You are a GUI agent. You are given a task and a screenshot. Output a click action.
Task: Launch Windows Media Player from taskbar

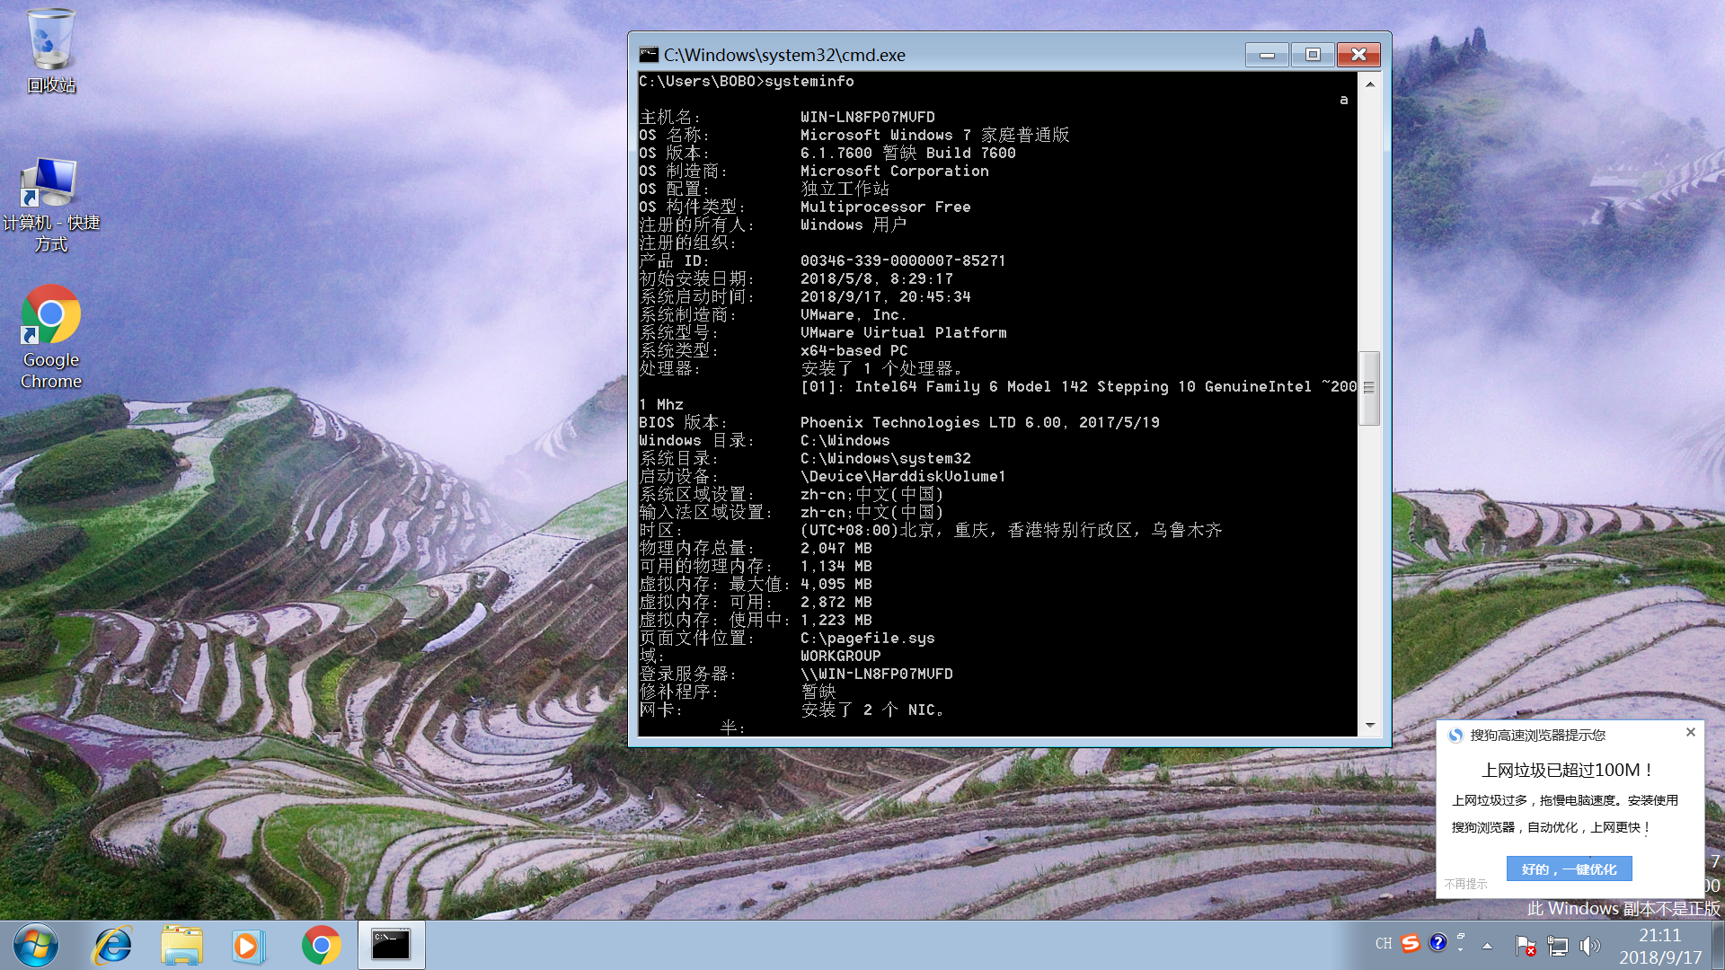pyautogui.click(x=247, y=946)
